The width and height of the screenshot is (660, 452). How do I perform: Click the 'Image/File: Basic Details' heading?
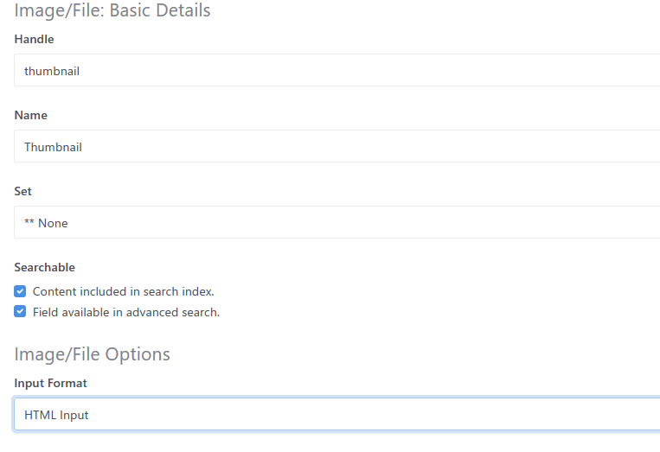point(112,11)
